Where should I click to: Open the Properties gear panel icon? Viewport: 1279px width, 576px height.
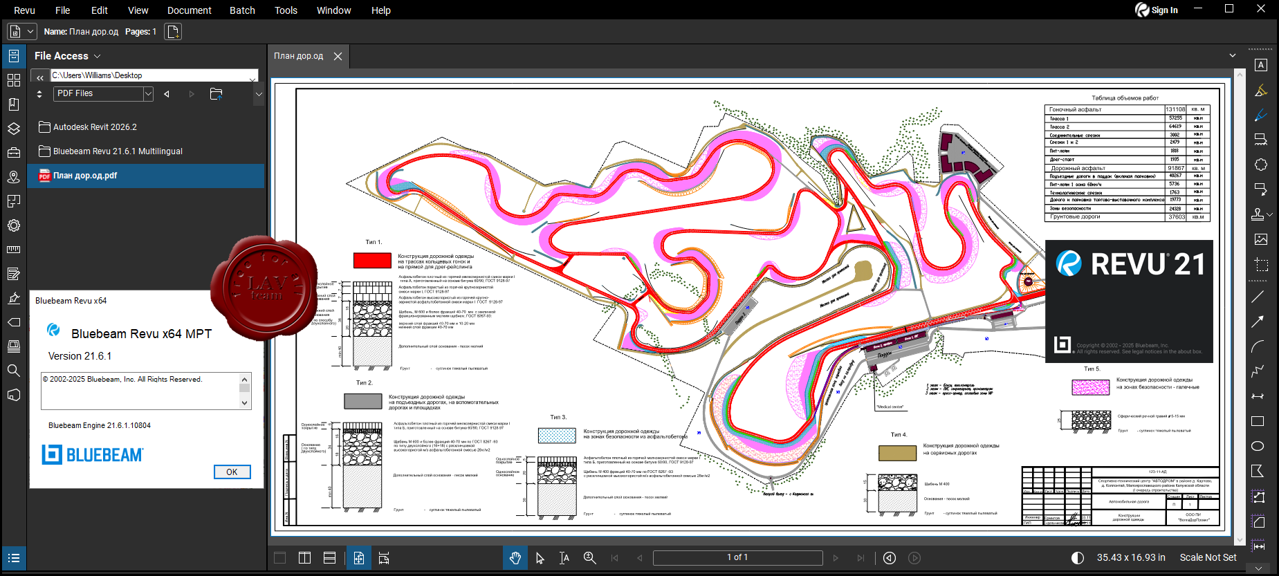pyautogui.click(x=13, y=225)
